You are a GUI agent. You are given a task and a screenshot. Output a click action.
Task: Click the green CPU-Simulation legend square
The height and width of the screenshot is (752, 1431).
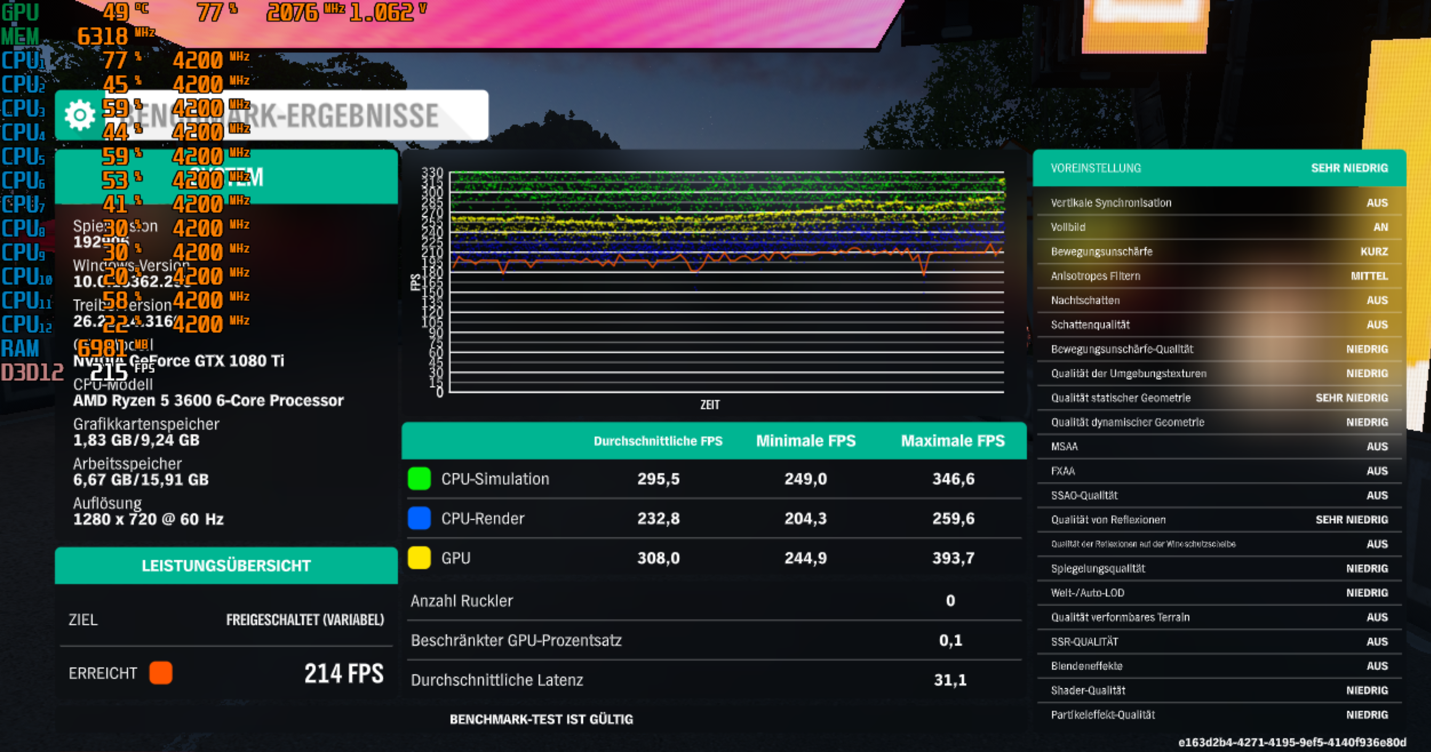(x=419, y=478)
